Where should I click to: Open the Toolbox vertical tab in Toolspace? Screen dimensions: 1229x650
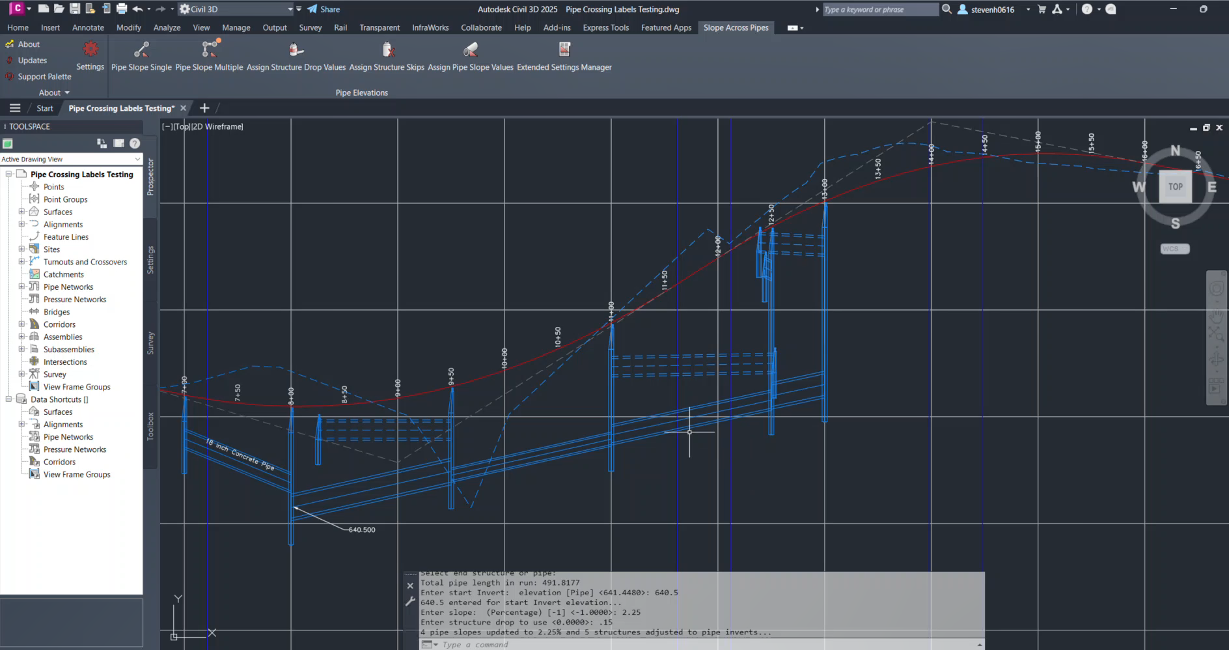tap(150, 427)
